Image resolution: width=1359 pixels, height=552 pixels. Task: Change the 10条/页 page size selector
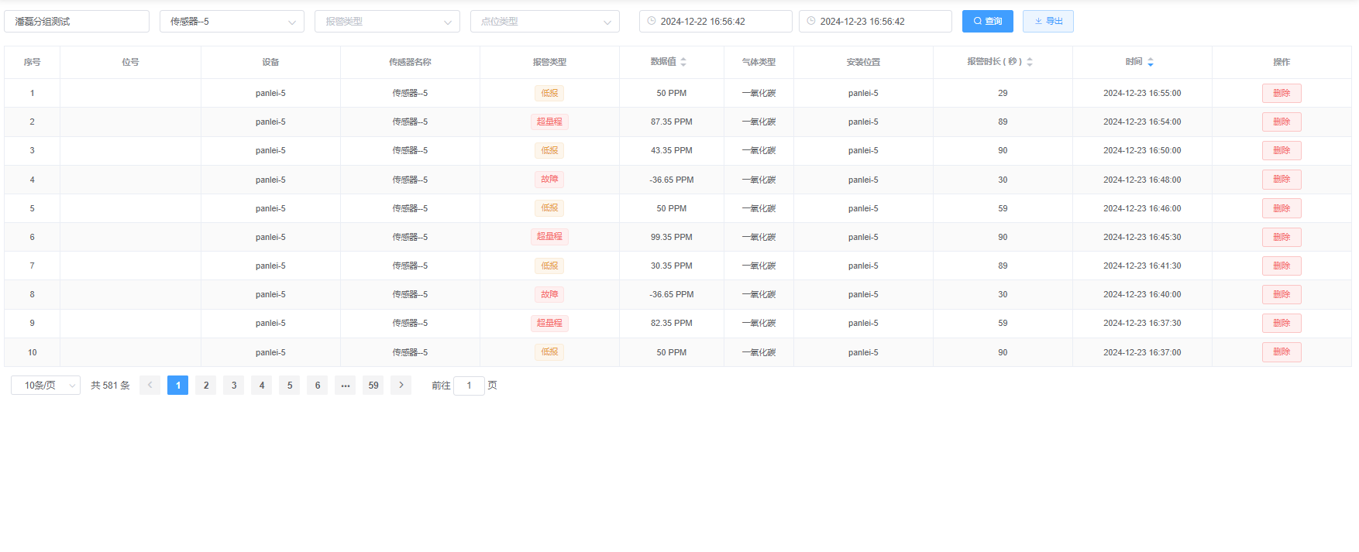46,386
